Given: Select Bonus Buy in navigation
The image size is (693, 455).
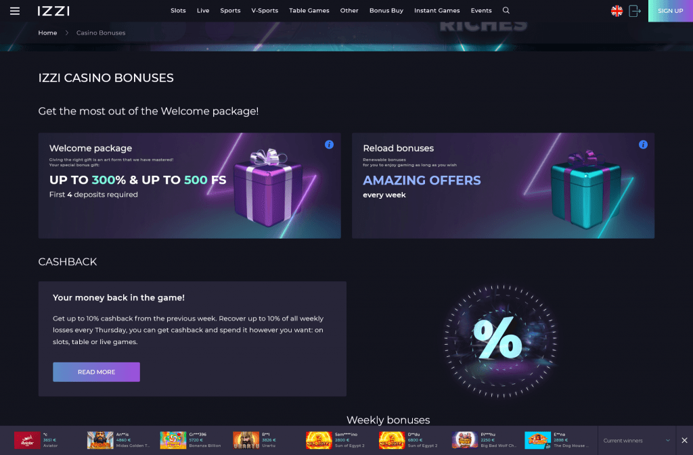Looking at the screenshot, I should point(386,11).
